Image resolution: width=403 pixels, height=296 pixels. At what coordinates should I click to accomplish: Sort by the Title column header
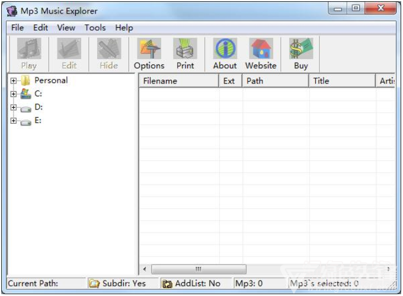[x=342, y=81]
